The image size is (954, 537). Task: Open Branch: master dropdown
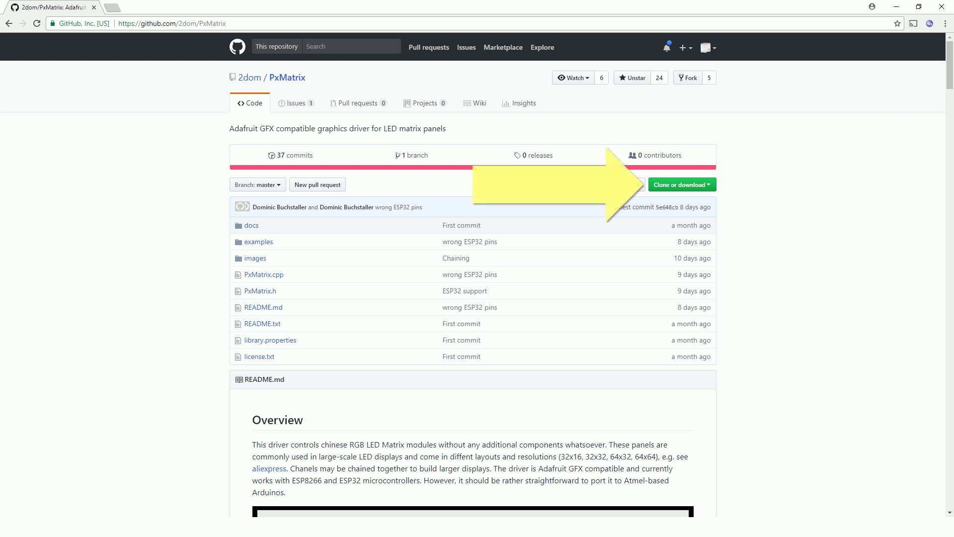[257, 185]
